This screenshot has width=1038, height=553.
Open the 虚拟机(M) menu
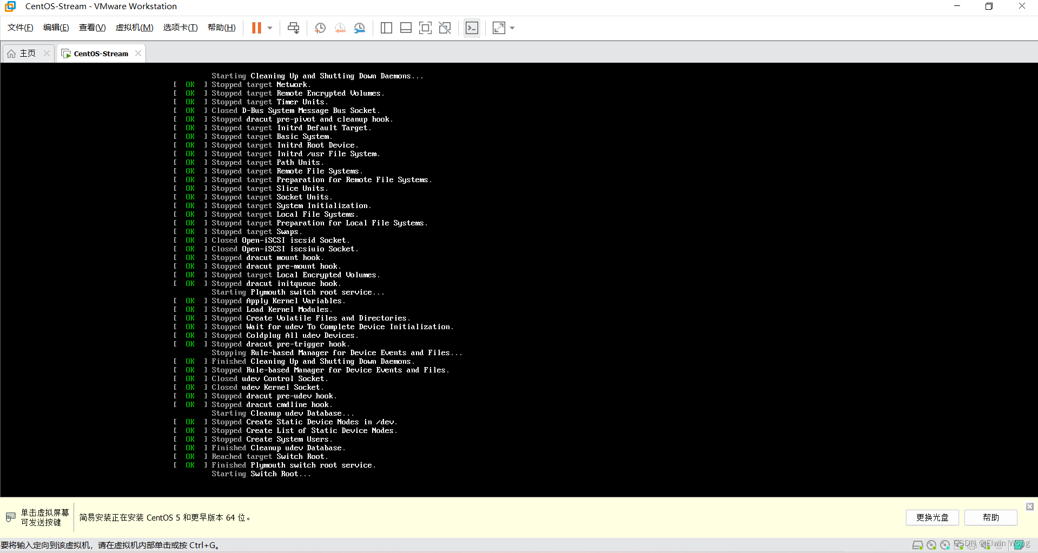point(135,28)
